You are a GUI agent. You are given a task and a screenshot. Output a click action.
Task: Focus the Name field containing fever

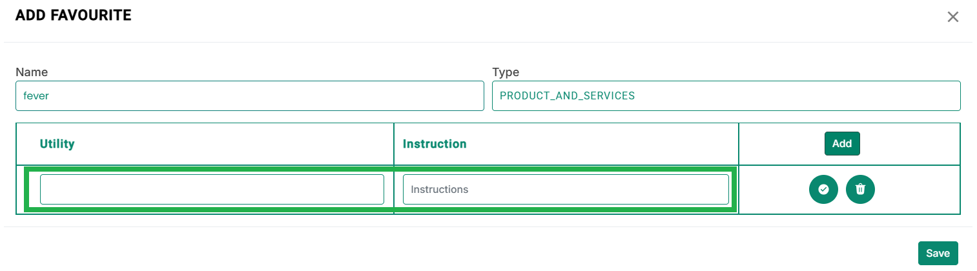click(250, 95)
